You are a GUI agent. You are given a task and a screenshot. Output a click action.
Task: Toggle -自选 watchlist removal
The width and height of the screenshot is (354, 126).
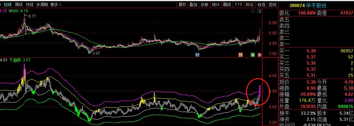pyautogui.click(x=261, y=4)
